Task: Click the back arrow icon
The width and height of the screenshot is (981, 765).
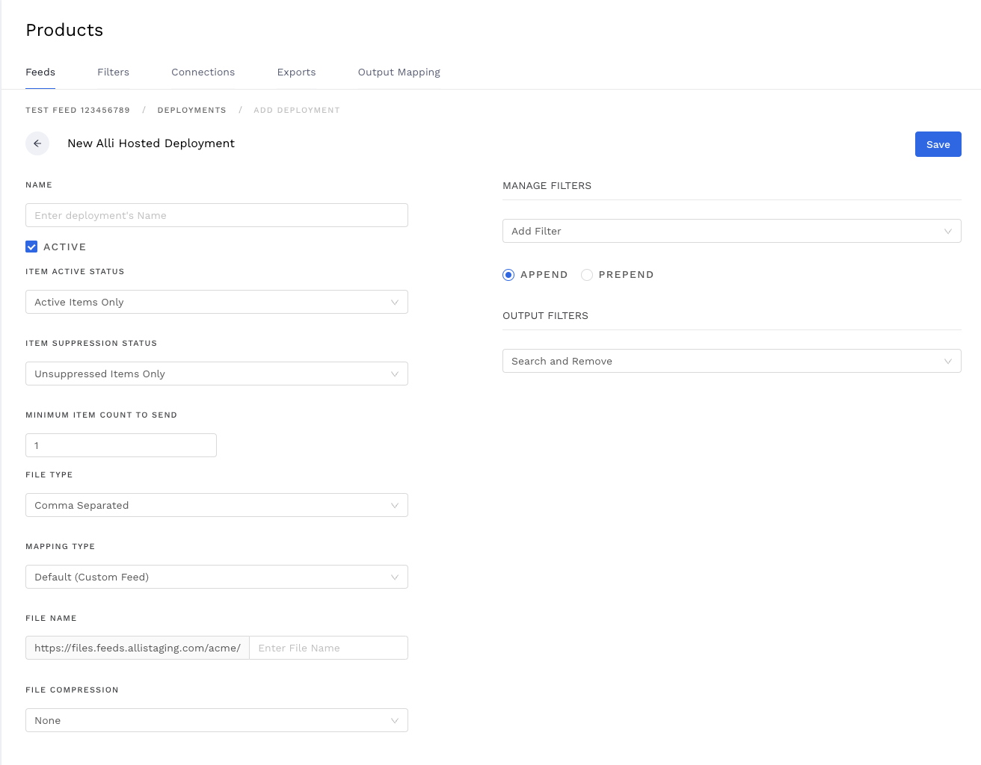Action: (x=37, y=143)
